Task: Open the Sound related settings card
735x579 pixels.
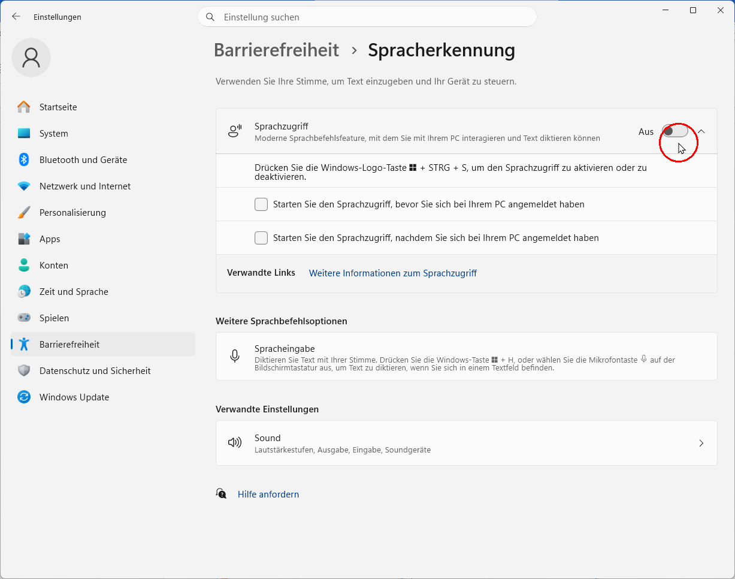Action: (467, 443)
